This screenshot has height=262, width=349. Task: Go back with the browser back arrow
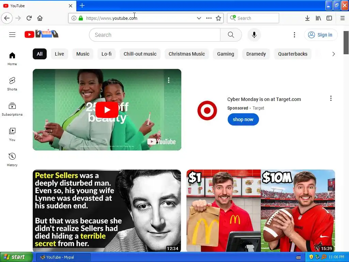(7, 18)
